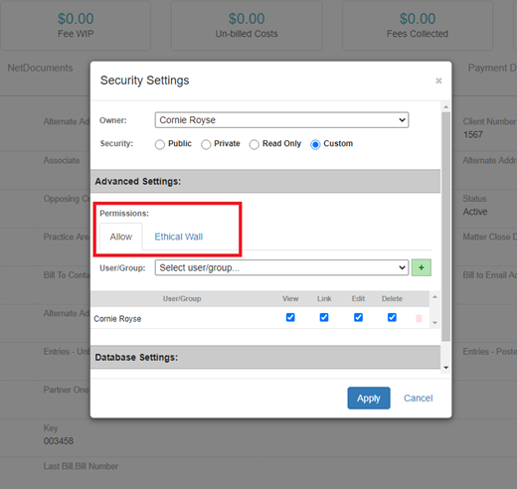Viewport: 517px width, 489px height.
Task: Click dialog scrollbar up arrow
Action: click(446, 106)
